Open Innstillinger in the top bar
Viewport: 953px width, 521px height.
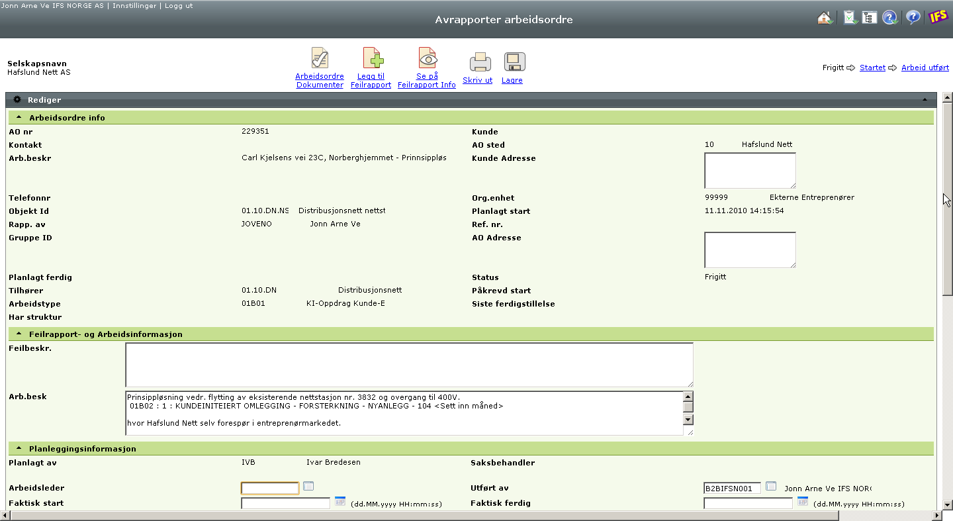point(134,5)
